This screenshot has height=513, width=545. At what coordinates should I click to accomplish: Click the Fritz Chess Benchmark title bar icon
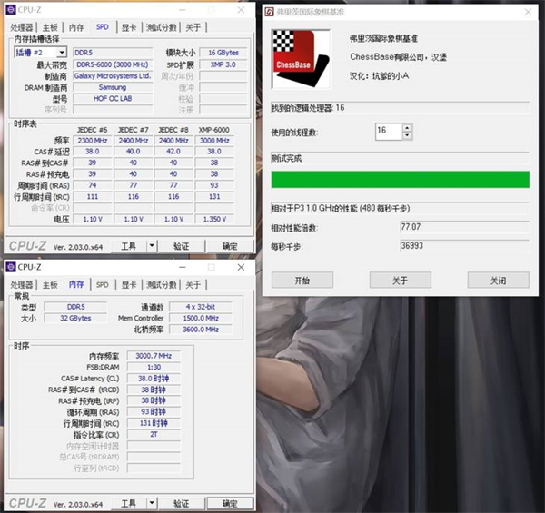pos(270,13)
